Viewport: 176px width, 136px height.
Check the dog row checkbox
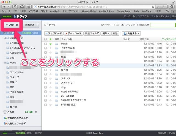point(45,87)
